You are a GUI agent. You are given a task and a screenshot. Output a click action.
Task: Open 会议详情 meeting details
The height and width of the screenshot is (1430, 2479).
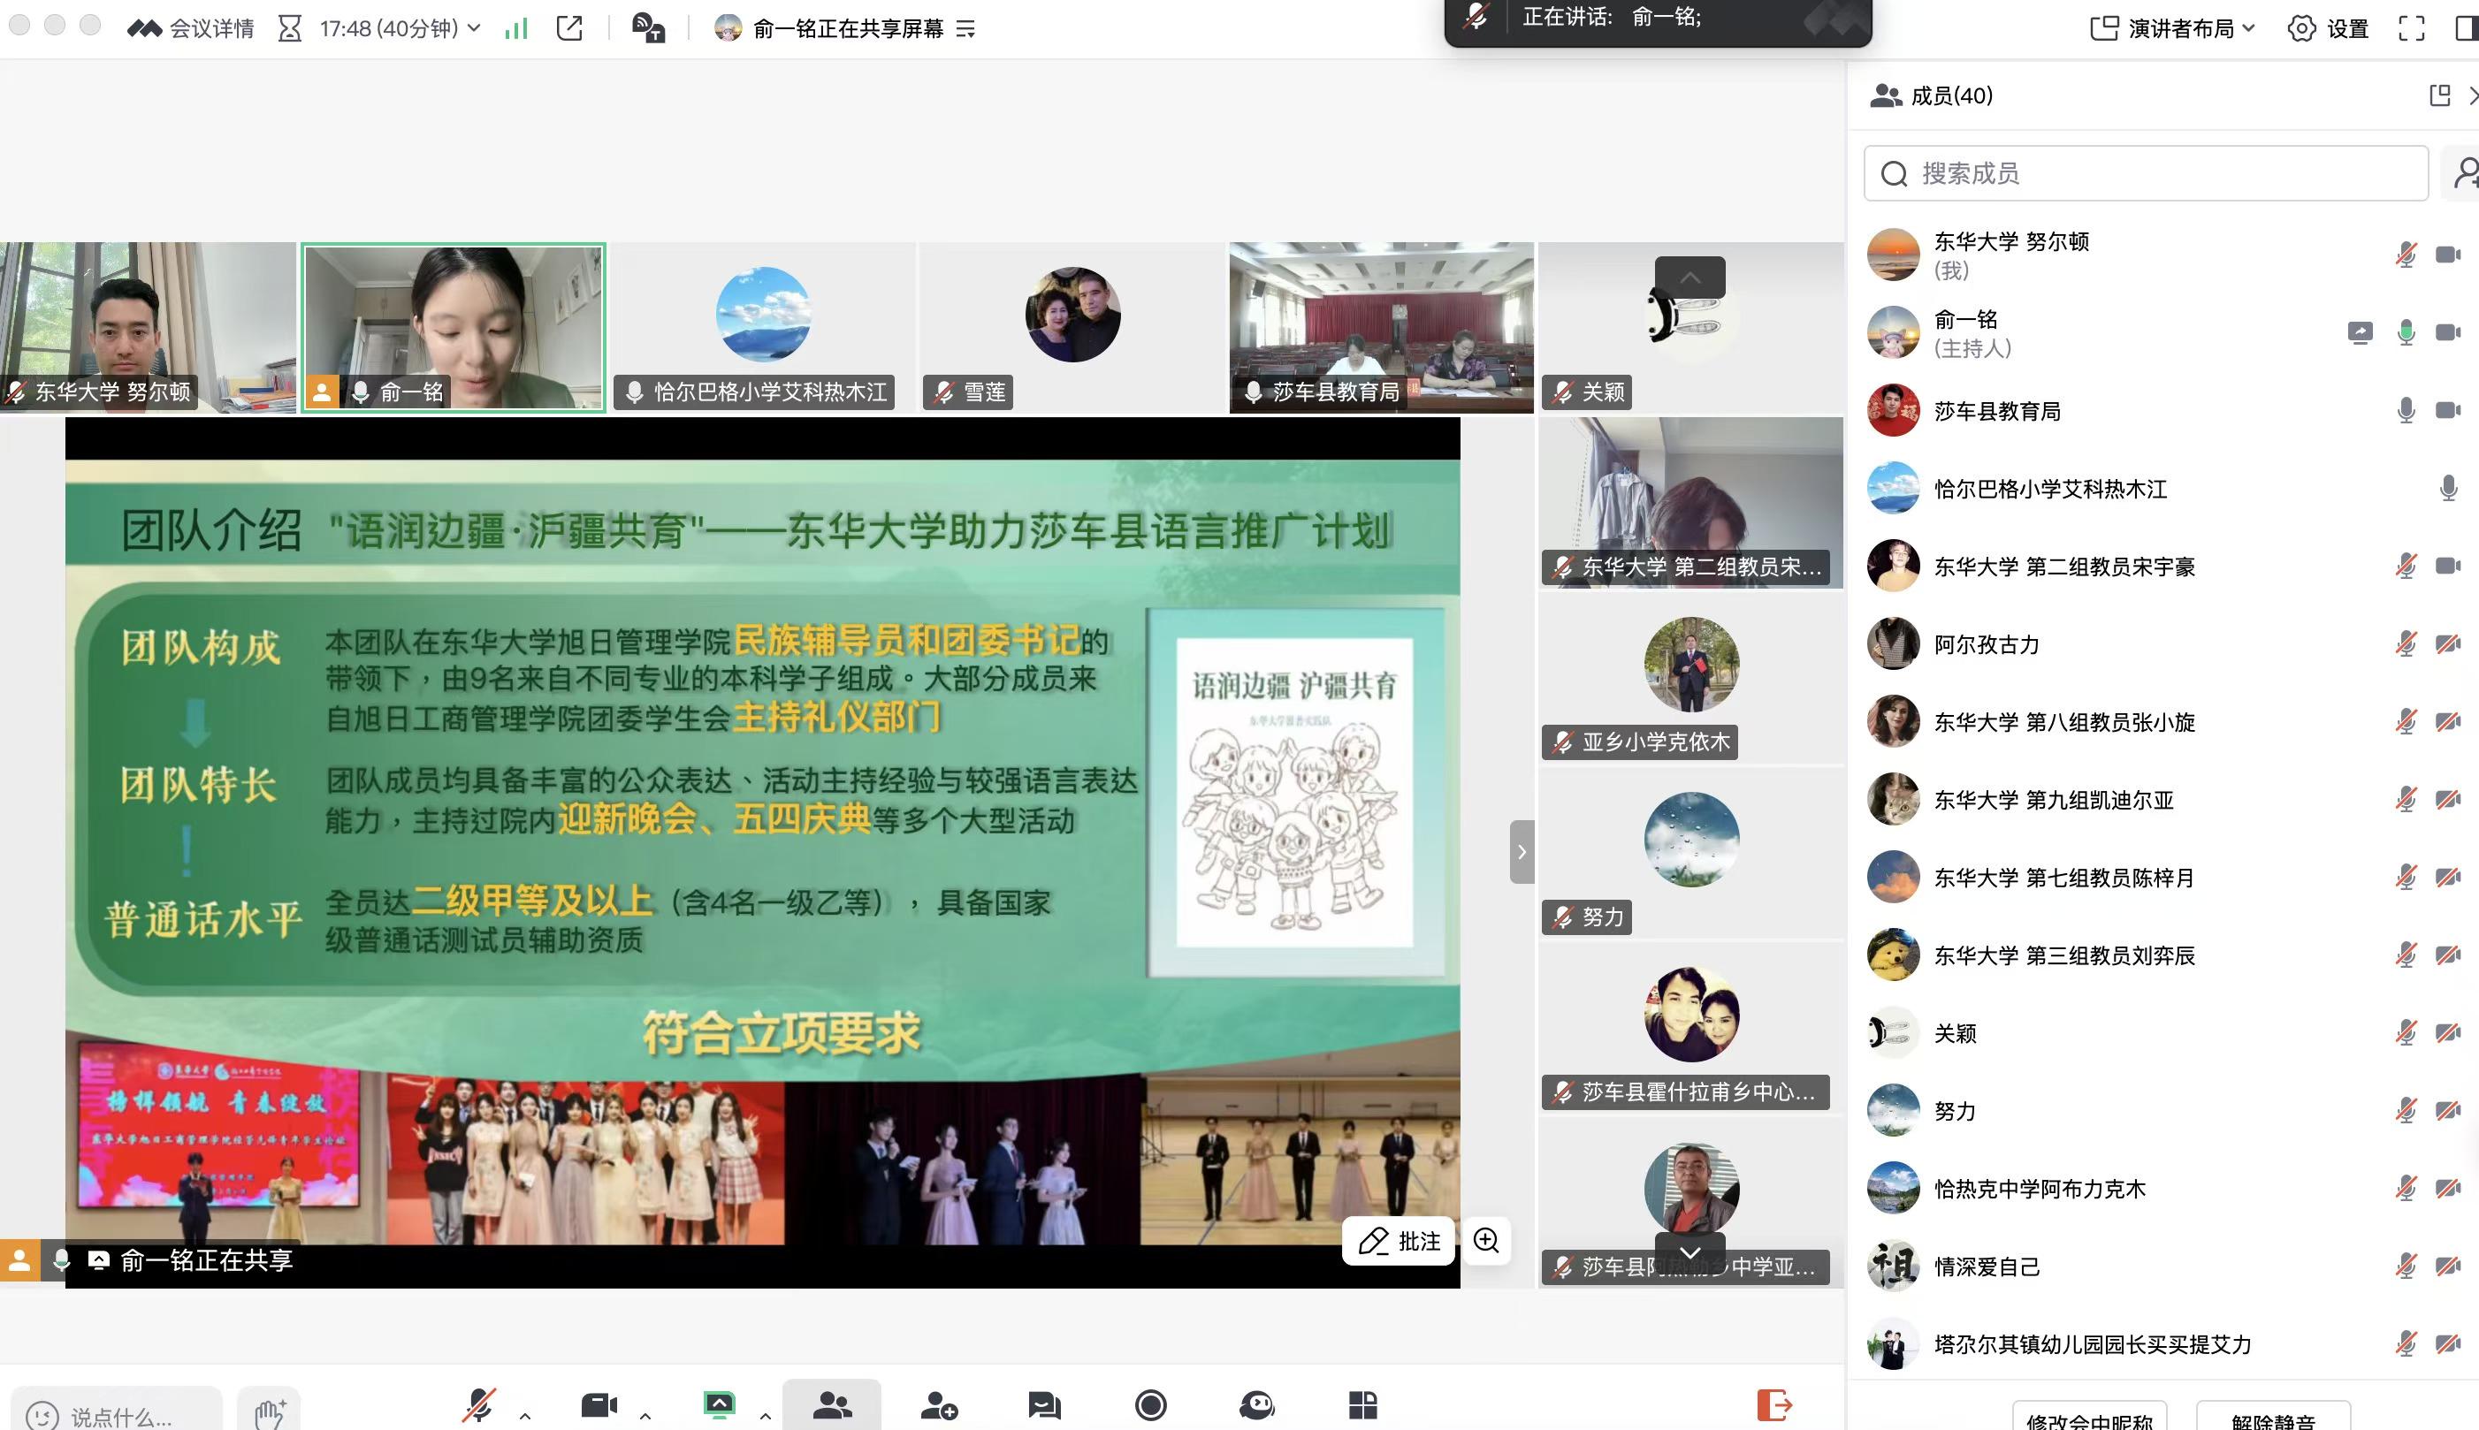[x=191, y=28]
